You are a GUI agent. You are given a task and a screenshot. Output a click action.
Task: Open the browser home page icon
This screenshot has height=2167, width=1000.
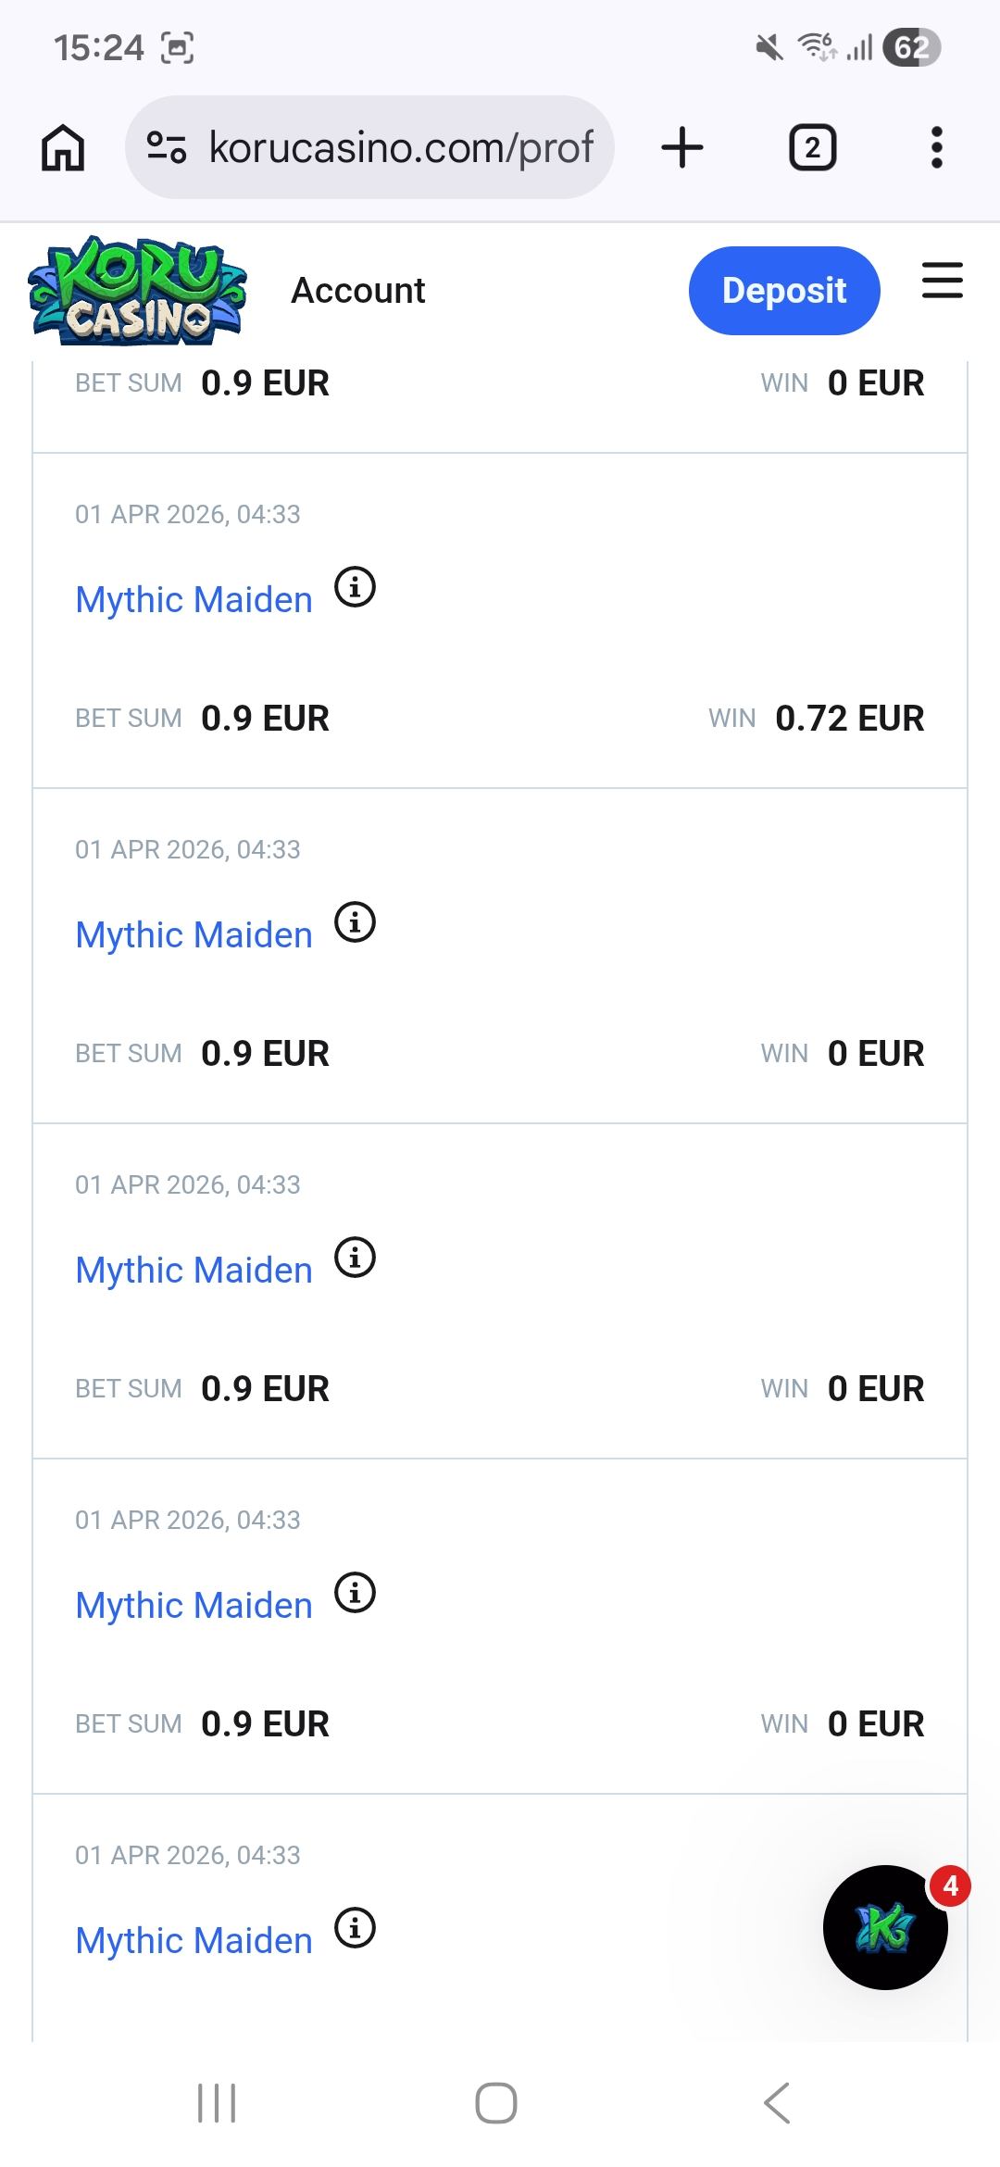point(63,148)
